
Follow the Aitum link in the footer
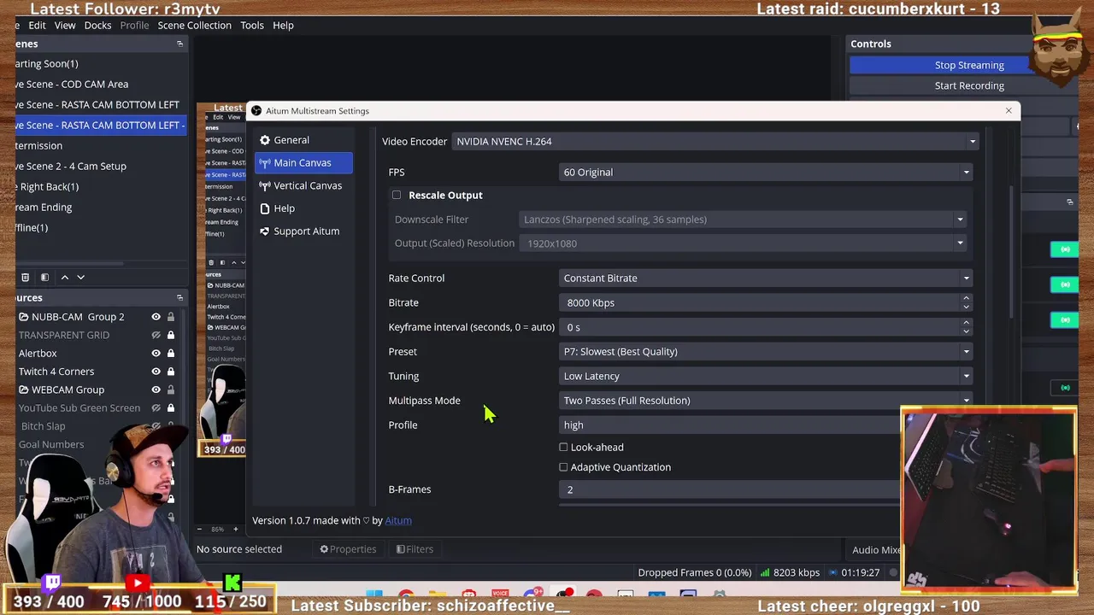[398, 520]
